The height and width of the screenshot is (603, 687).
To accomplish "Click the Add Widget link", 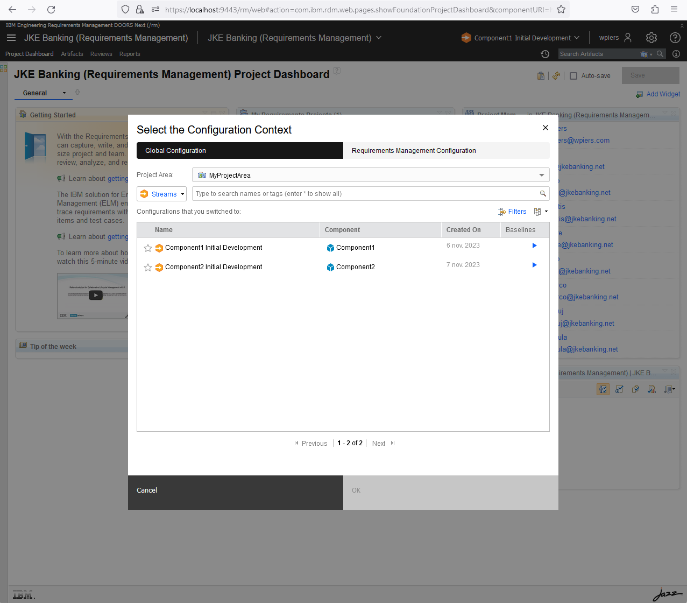I will click(x=658, y=94).
